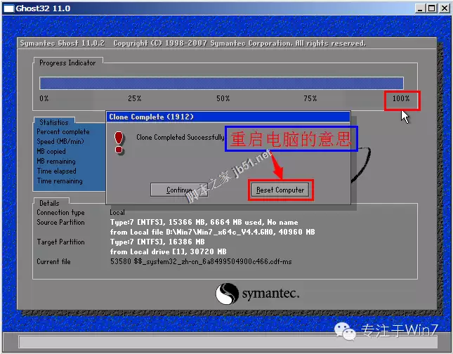This screenshot has width=453, height=354.
Task: Click the Local drive [1] 30720 MB line
Action: click(168, 251)
